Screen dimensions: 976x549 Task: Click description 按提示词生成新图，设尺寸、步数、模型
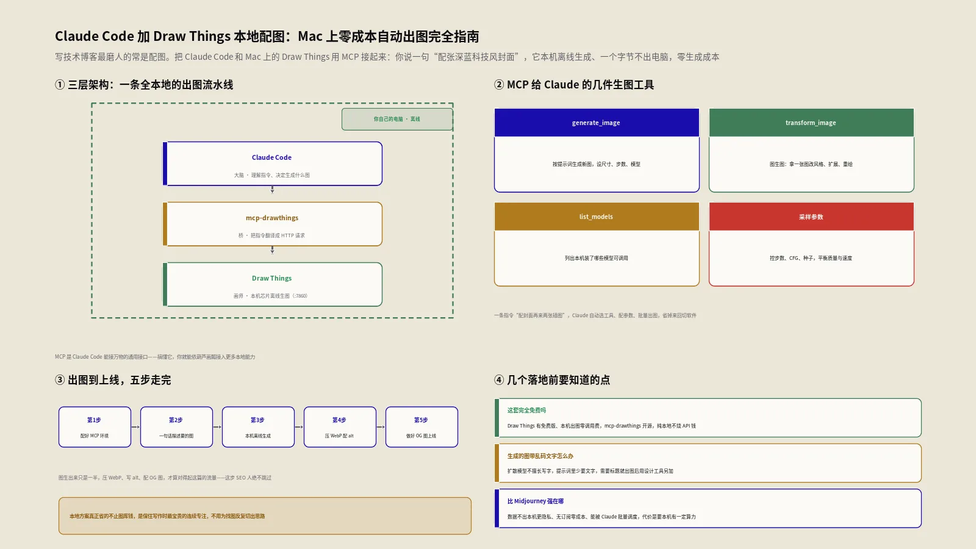pos(597,164)
